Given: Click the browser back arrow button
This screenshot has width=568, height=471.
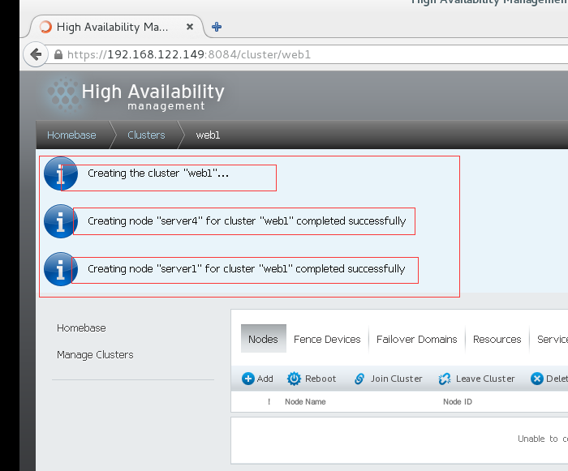Looking at the screenshot, I should 35,55.
